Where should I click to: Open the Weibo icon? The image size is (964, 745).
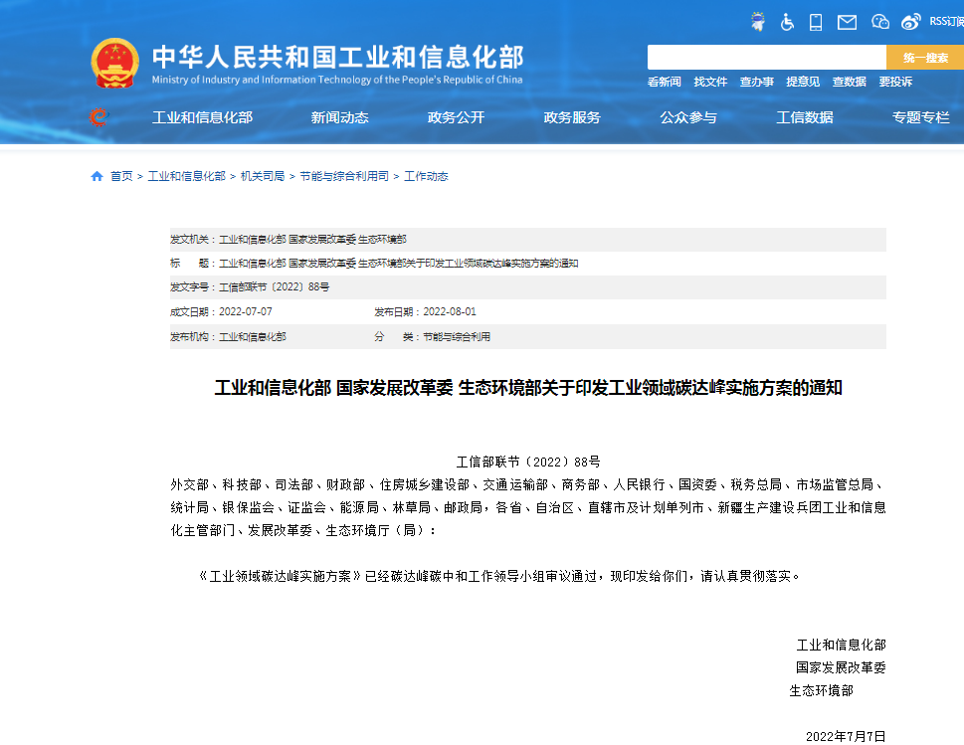click(911, 22)
